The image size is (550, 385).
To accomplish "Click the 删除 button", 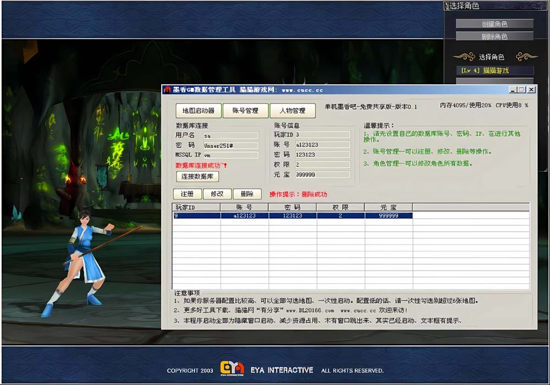I will point(248,194).
